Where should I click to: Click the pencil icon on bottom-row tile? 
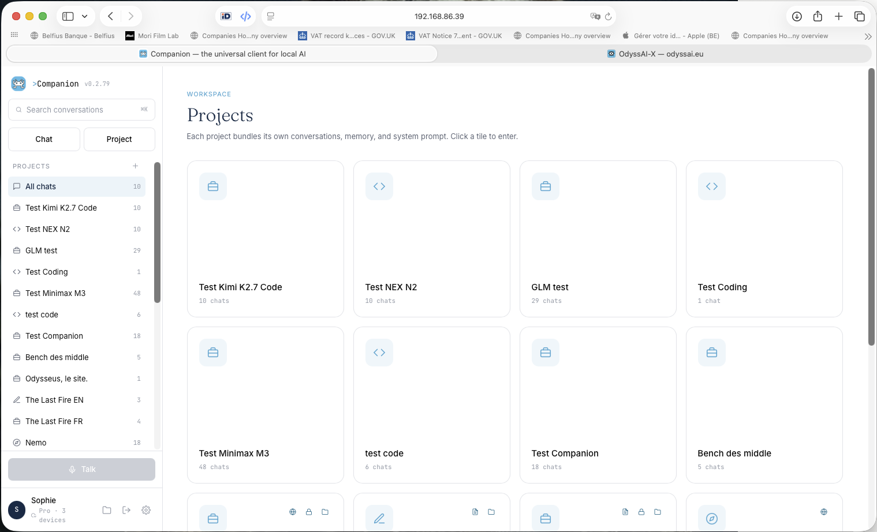(379, 518)
